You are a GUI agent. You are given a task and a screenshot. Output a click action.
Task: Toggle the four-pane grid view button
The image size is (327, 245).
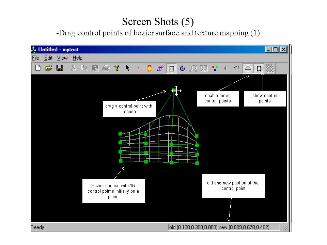coord(172,68)
